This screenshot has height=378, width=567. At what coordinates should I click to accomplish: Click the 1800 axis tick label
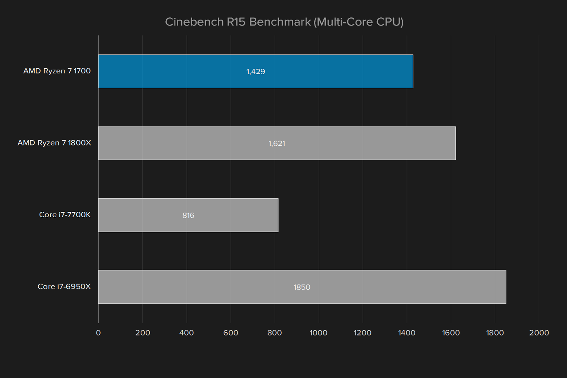(495, 333)
